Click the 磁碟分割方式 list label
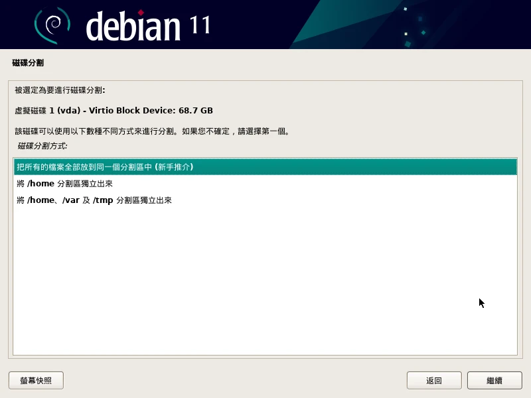Screen dimensions: 531x398 [42, 146]
